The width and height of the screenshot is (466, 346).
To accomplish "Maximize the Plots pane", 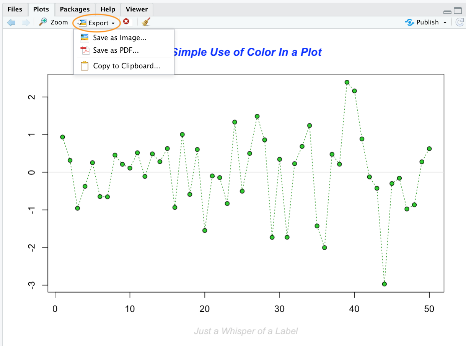I will pyautogui.click(x=458, y=11).
